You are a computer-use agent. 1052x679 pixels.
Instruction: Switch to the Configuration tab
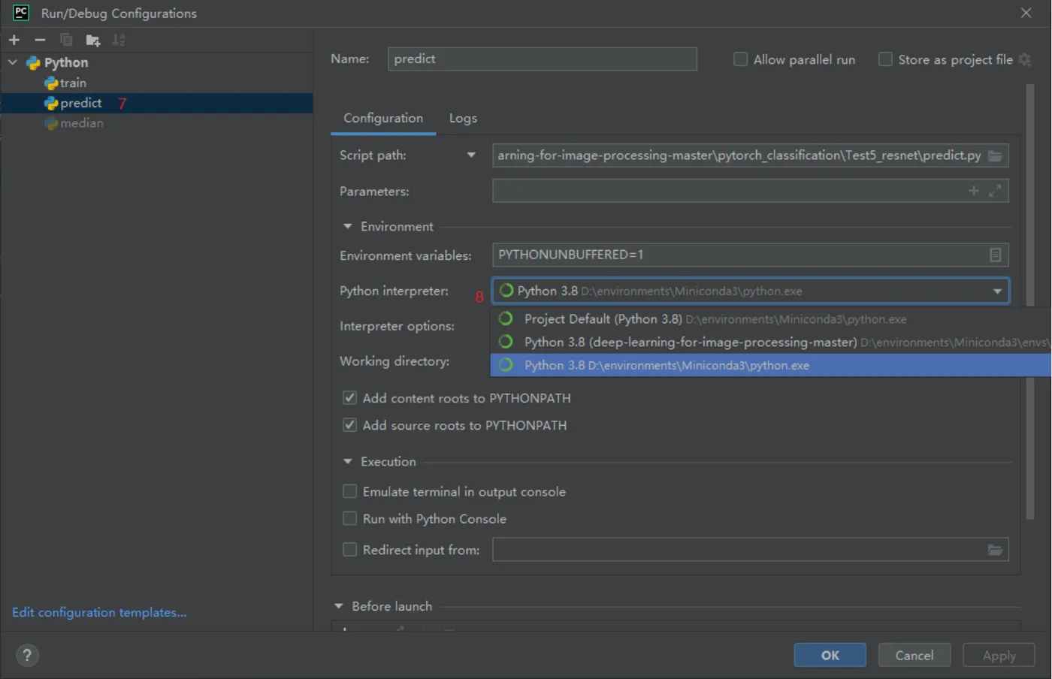click(x=383, y=118)
